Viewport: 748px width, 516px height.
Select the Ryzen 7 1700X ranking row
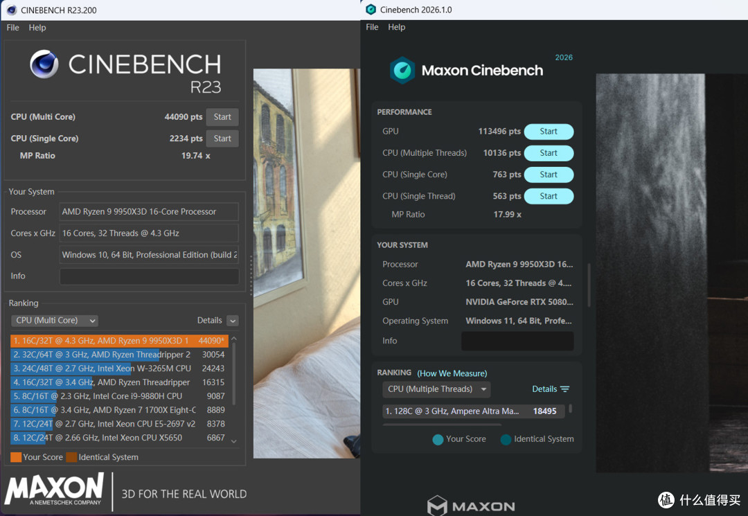pos(119,409)
